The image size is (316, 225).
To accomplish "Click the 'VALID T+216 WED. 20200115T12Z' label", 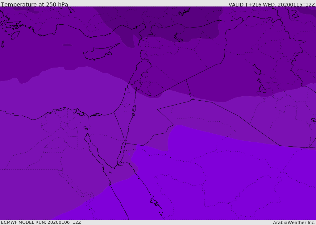I will (272, 5).
